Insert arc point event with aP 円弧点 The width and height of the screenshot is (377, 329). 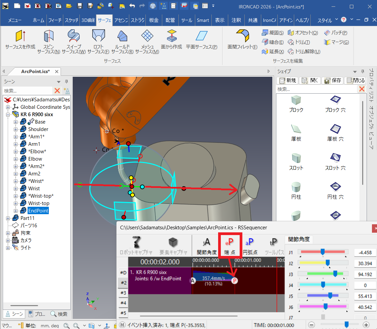tap(250, 246)
